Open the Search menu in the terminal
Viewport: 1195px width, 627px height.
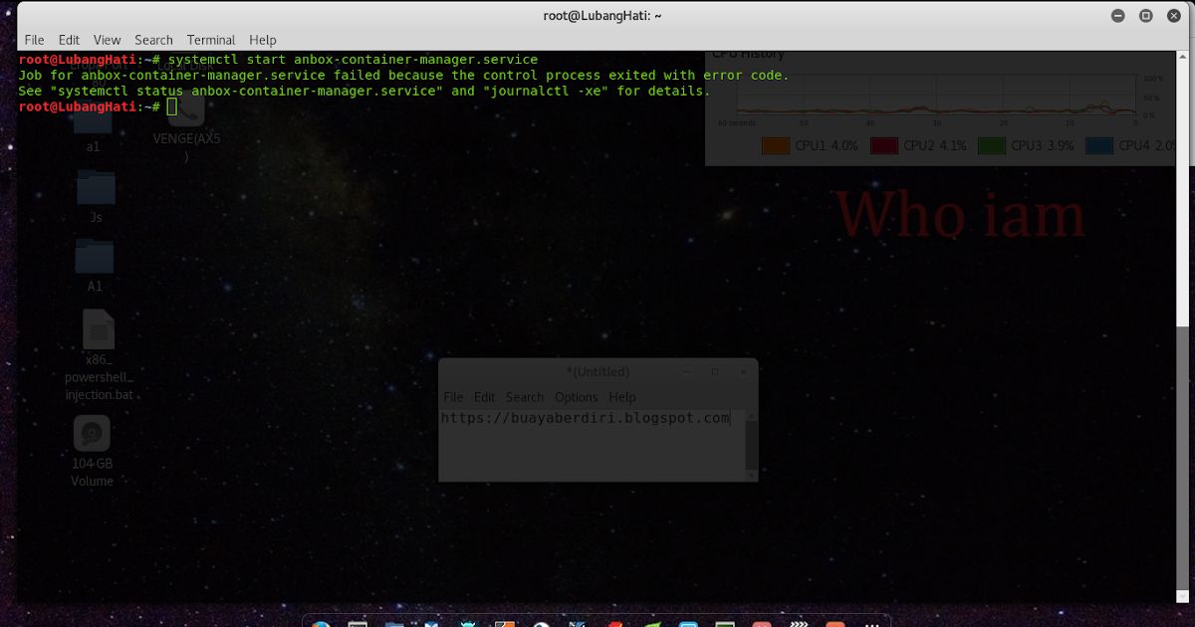[153, 40]
